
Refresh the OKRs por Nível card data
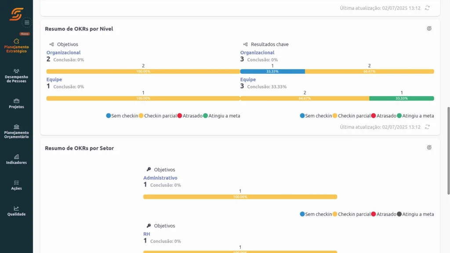pyautogui.click(x=427, y=127)
